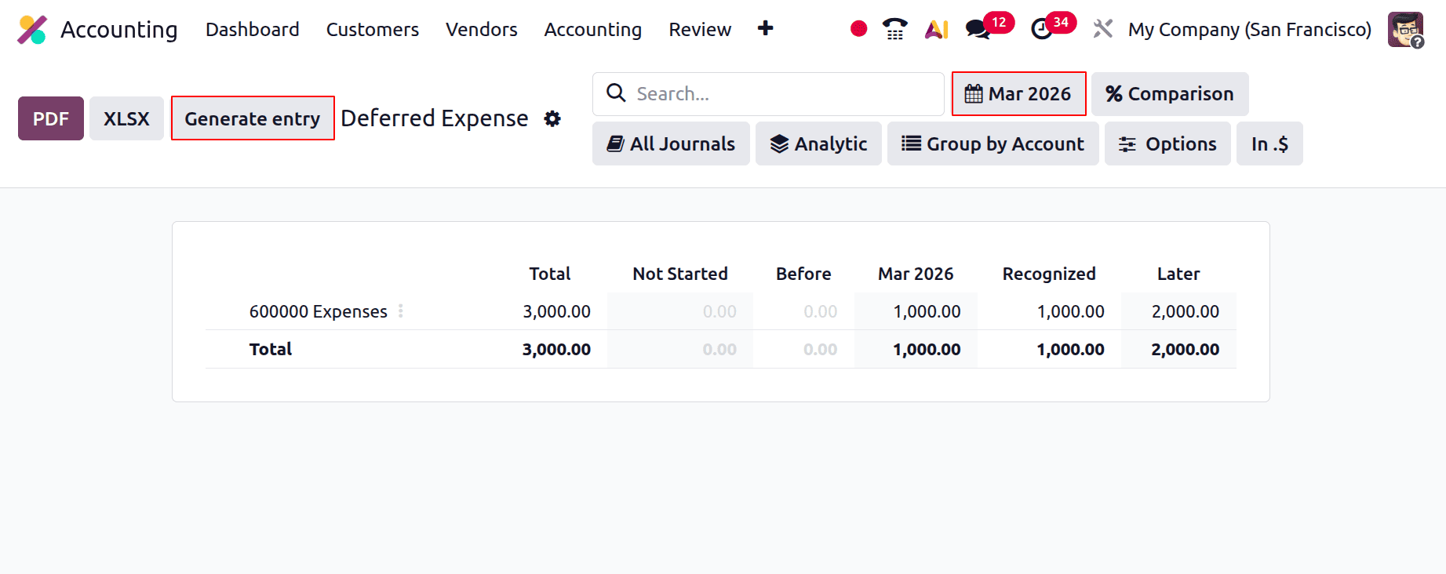Click the Mar 2026 1,000.00 cell for Expenses

[x=927, y=311]
